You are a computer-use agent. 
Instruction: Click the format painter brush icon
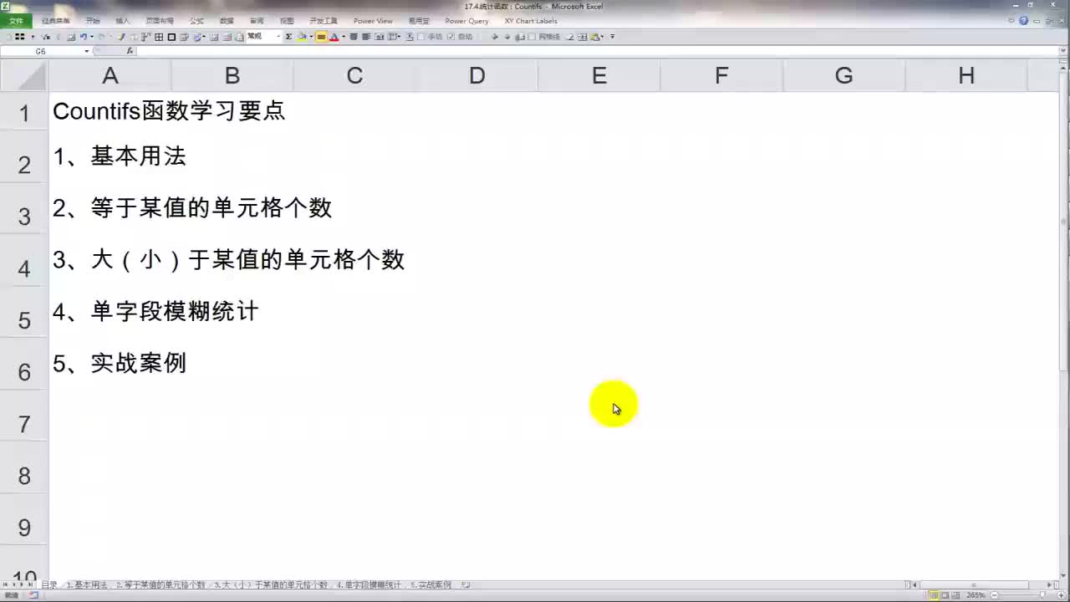tap(120, 37)
